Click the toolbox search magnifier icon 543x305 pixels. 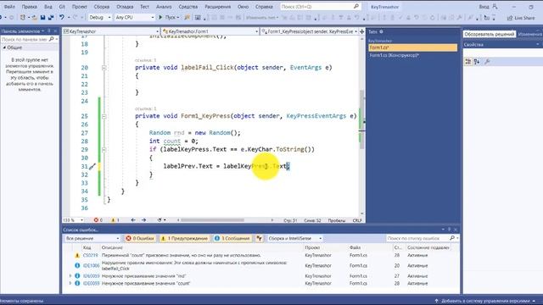(51, 40)
